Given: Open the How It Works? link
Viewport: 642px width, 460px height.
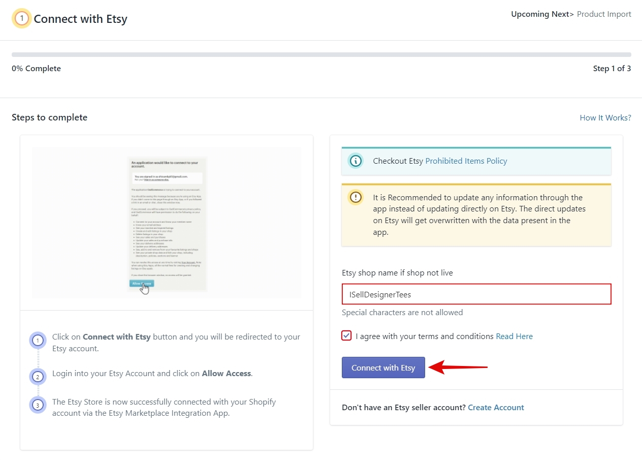Looking at the screenshot, I should coord(605,118).
